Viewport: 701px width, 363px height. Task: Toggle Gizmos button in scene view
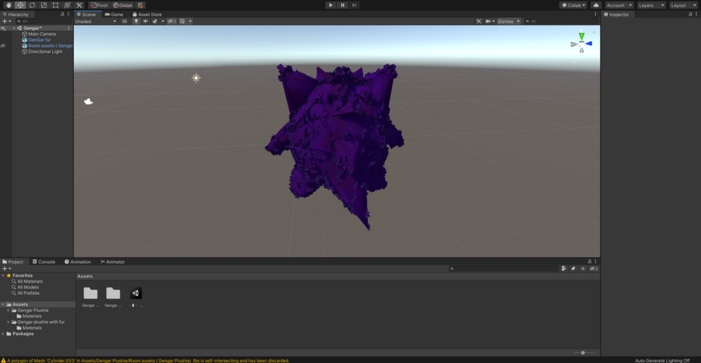(x=506, y=21)
